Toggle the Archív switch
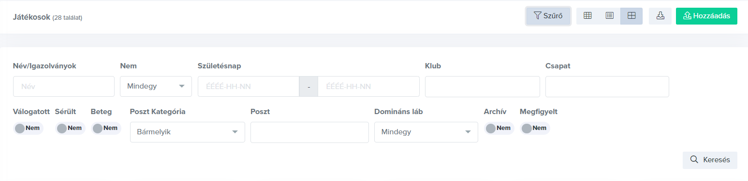This screenshot has height=181, width=748. point(499,128)
